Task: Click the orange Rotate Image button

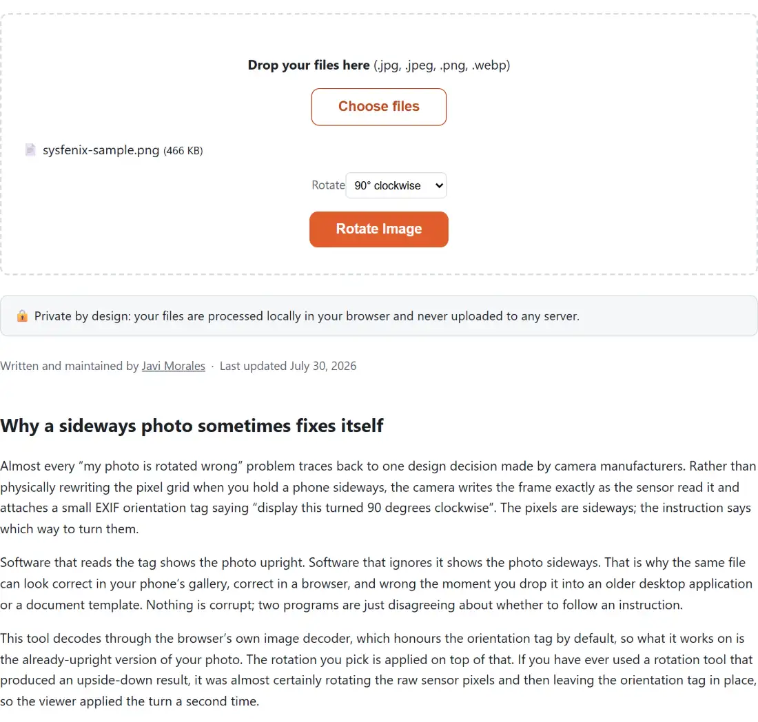Action: [378, 229]
